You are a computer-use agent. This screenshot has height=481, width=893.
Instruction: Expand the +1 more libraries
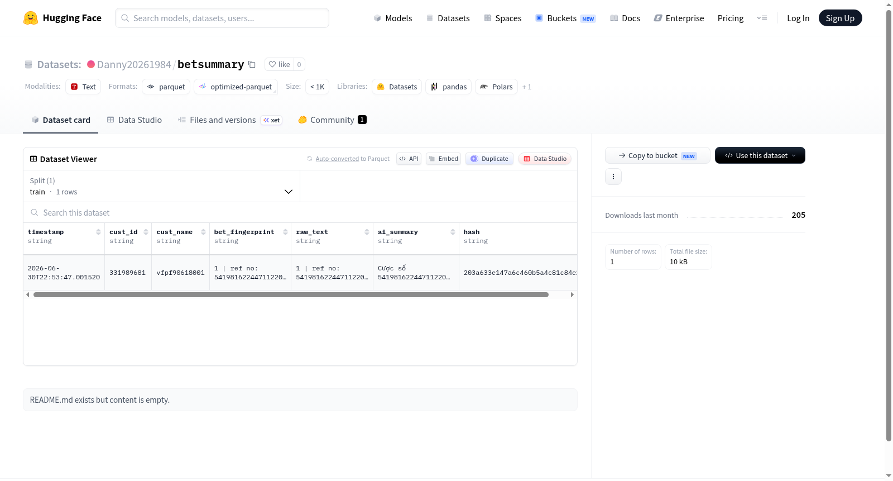tap(527, 87)
